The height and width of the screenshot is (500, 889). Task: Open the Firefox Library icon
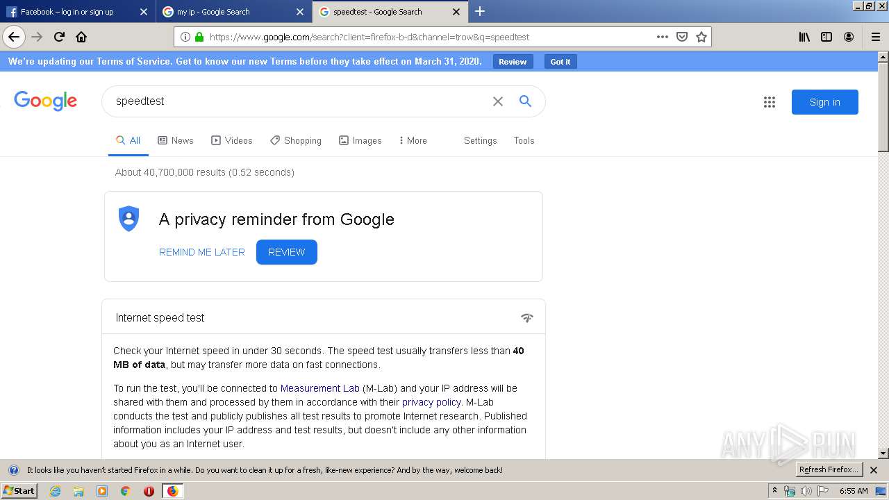pos(804,37)
